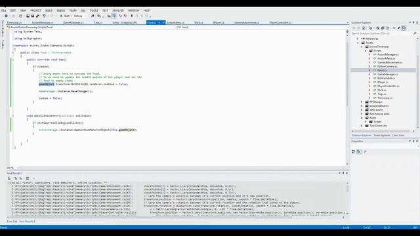Comment out selected lines toolbar icon
The image size is (420, 236).
pyautogui.click(x=120, y=16)
